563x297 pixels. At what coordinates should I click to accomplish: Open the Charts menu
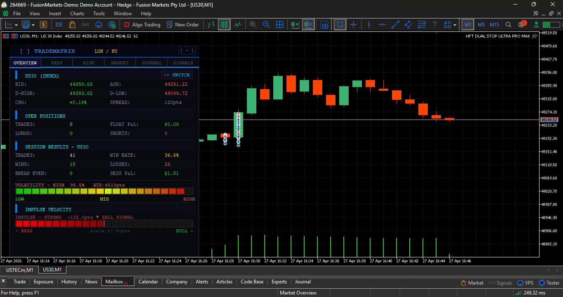77,14
